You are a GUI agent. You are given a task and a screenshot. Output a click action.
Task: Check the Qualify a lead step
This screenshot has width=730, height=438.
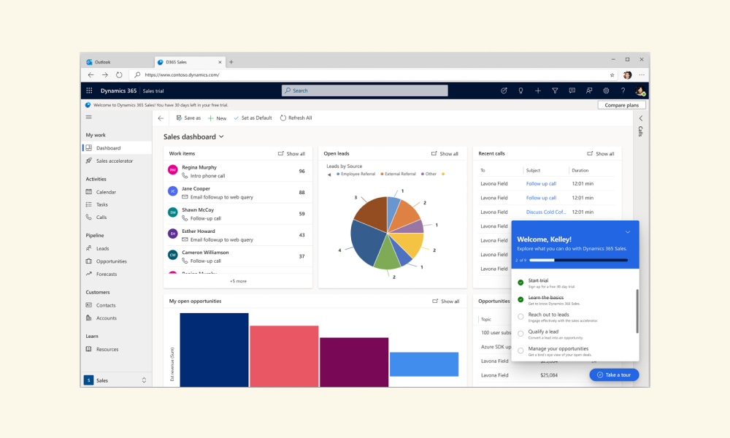coord(520,334)
